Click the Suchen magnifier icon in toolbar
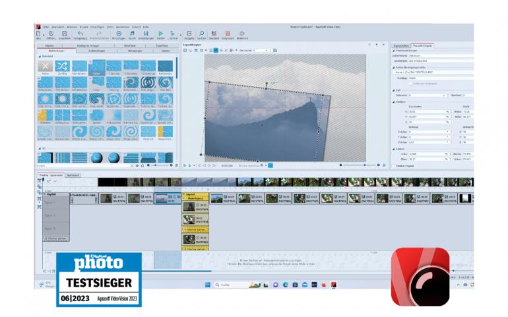The width and height of the screenshot is (508, 317). pyautogui.click(x=201, y=34)
